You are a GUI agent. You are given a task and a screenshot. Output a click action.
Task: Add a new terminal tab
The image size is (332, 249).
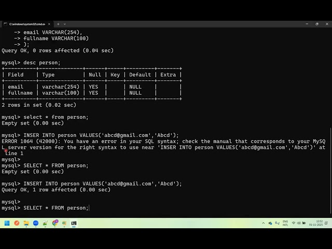tap(58, 24)
